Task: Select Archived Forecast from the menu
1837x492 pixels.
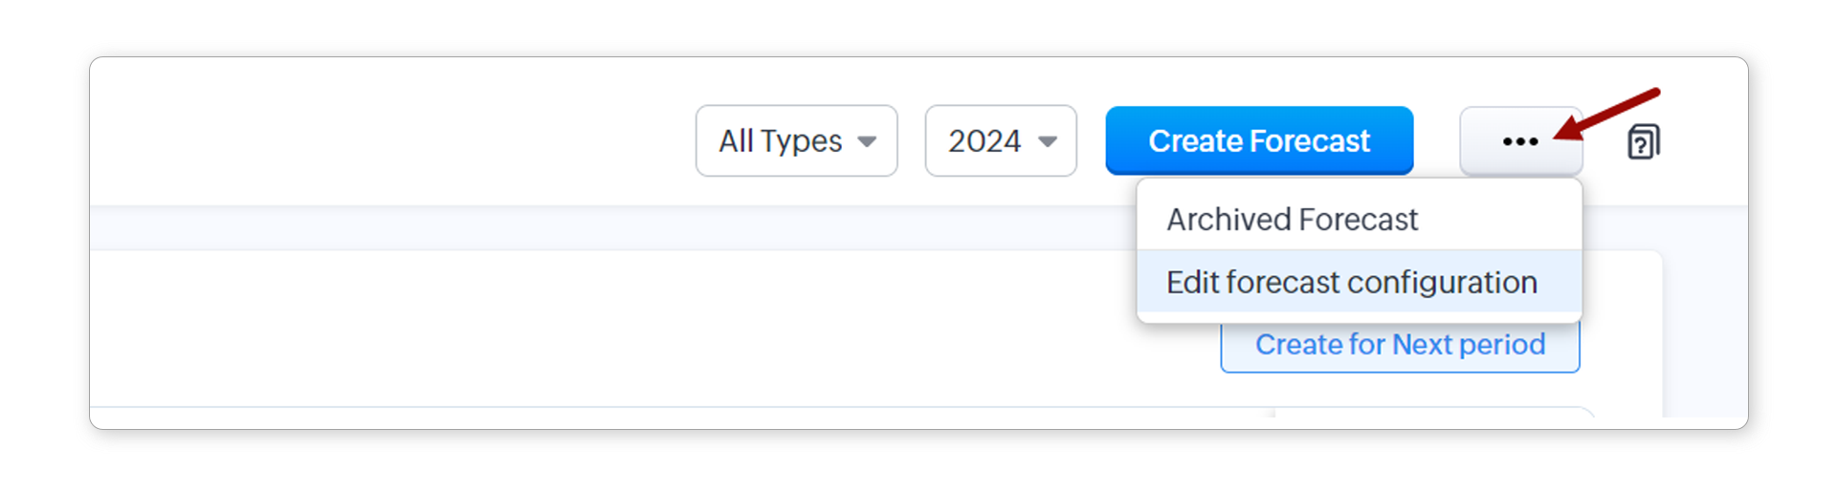Action: coord(1292,220)
